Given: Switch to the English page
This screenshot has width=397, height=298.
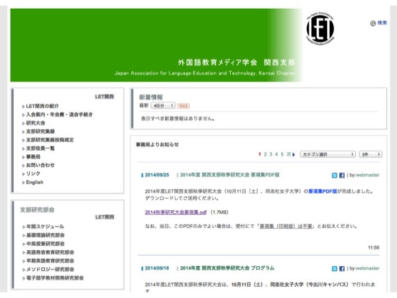Looking at the screenshot, I should click(35, 182).
